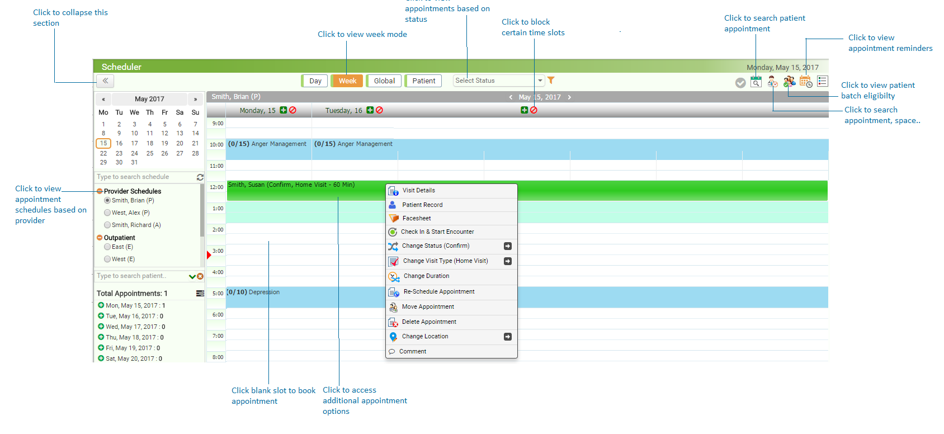Click the status filter funnel icon
The width and height of the screenshot is (944, 434).
(551, 81)
